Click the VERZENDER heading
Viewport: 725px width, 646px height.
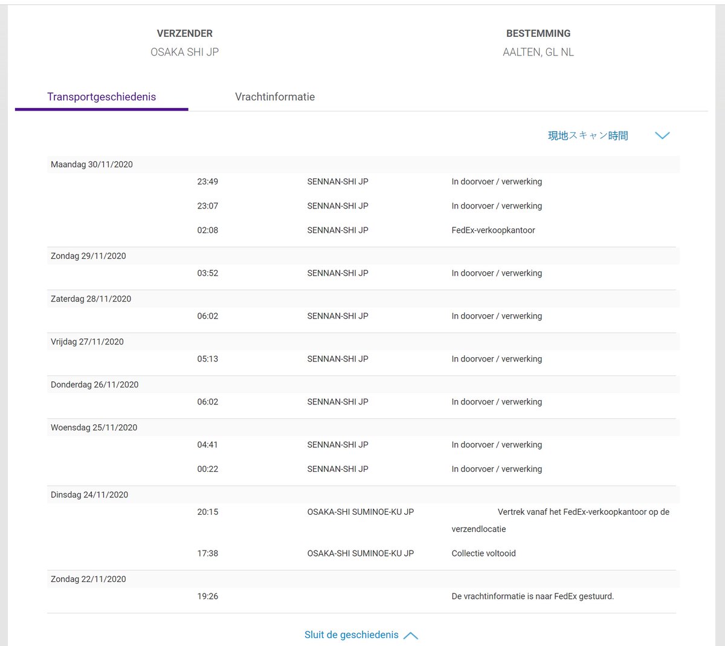[x=185, y=33]
